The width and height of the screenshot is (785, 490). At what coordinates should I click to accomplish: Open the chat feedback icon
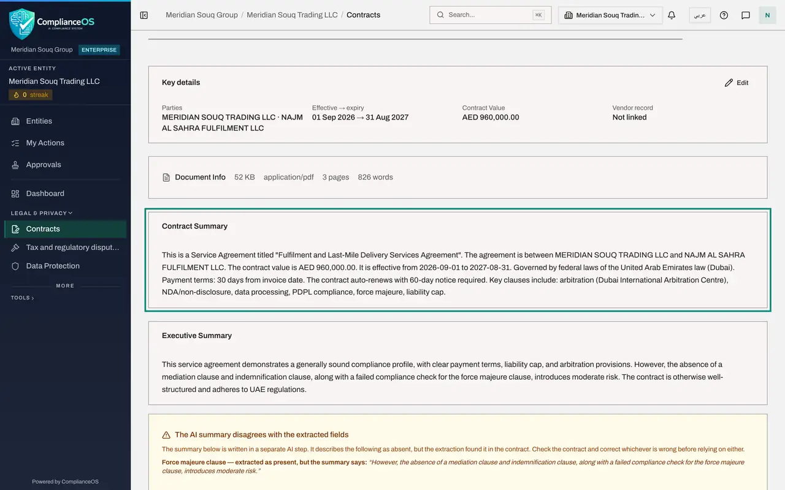(746, 15)
